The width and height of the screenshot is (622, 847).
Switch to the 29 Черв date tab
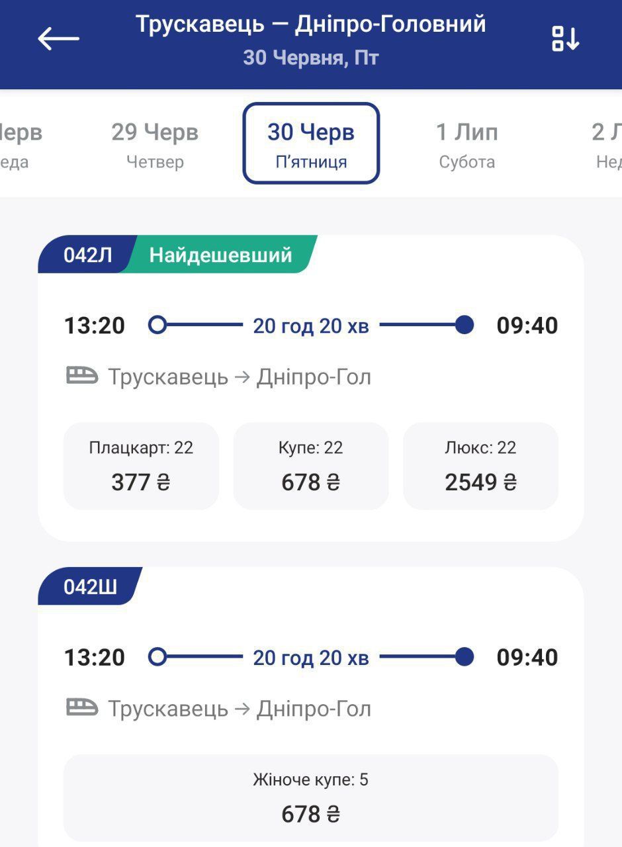click(x=154, y=144)
